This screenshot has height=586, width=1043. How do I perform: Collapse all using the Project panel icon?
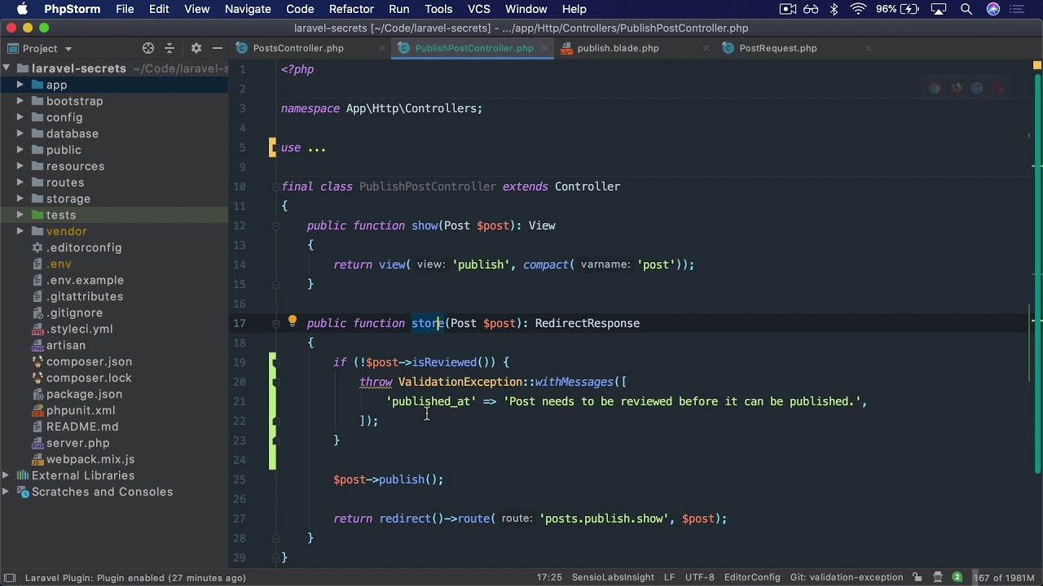click(169, 48)
